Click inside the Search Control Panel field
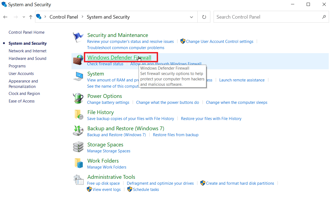Viewport: 332px width, 199px height. [270, 17]
